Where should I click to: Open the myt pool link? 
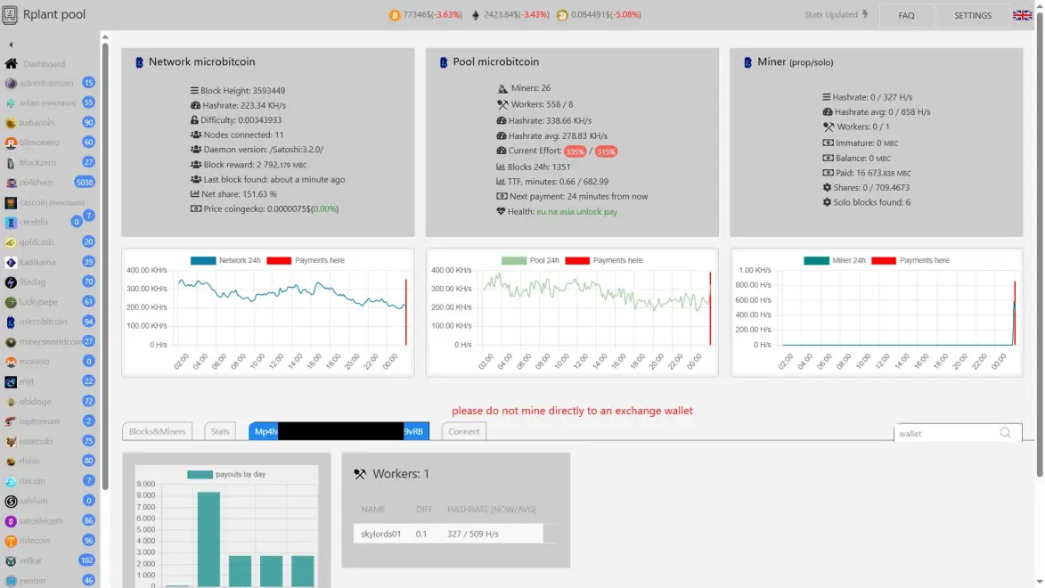click(x=27, y=382)
